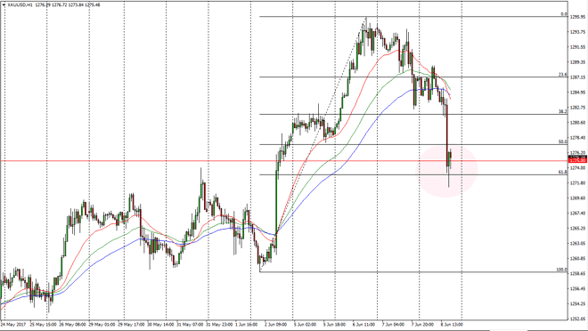
Task: Click the 1260.85 price scale value
Action: tap(578, 258)
